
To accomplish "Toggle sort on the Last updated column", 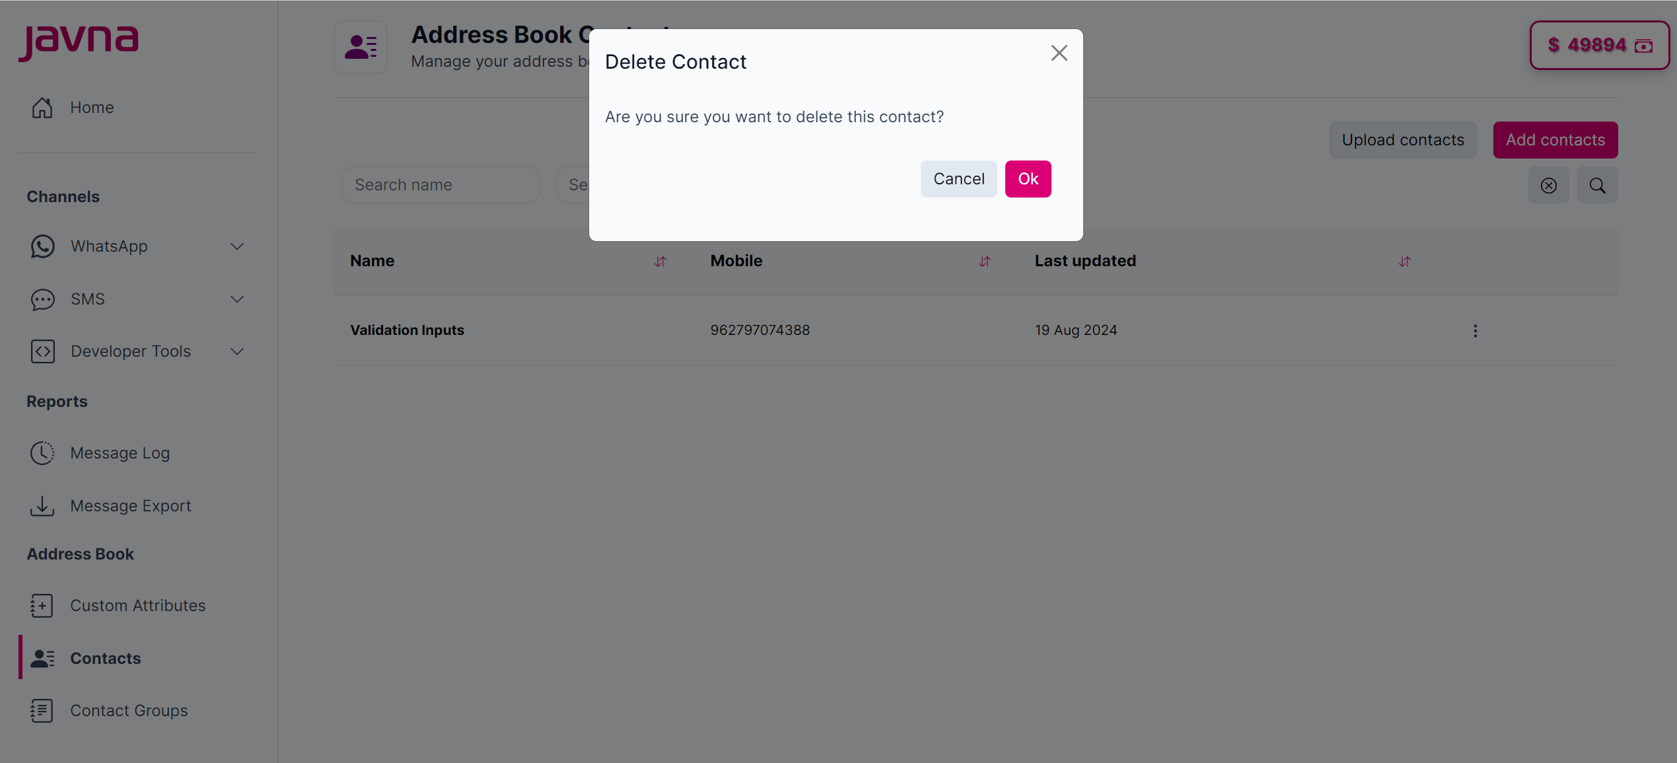I will coord(1404,262).
